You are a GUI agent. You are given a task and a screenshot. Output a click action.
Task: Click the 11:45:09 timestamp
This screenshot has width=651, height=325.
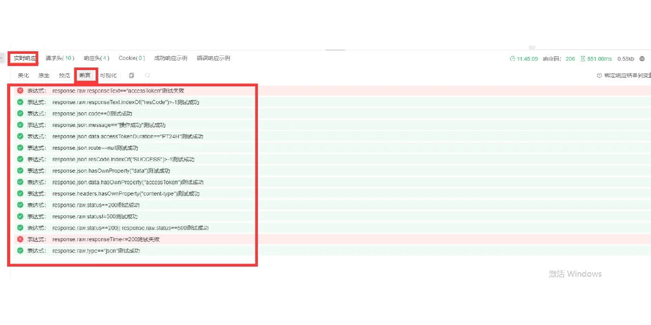tap(527, 59)
